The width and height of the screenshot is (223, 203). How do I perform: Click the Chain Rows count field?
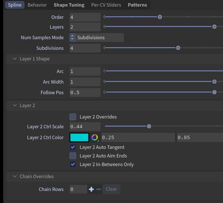pyautogui.click(x=78, y=189)
